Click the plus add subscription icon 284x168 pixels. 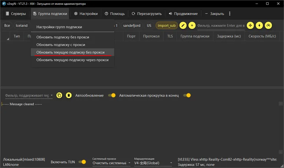(192, 25)
